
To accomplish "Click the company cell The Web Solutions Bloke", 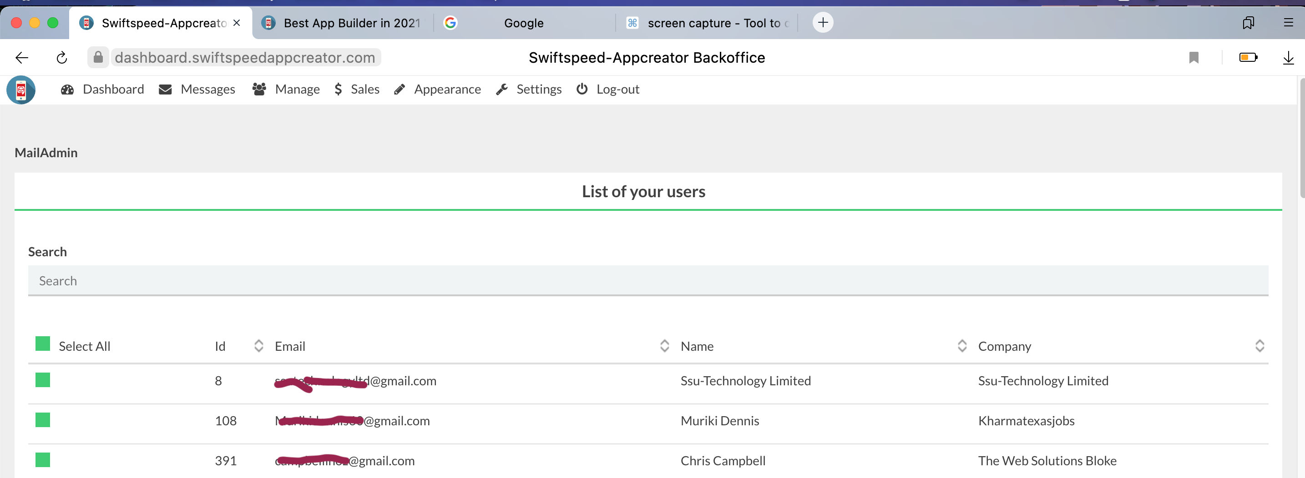I will coord(1047,461).
